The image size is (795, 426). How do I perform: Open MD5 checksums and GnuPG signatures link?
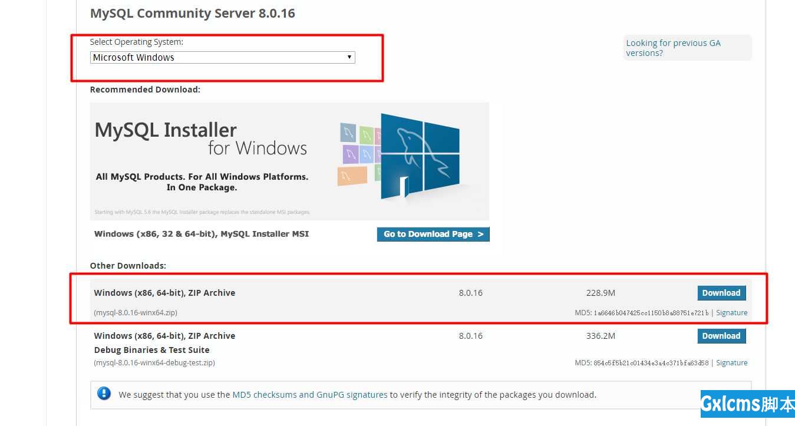click(x=310, y=395)
